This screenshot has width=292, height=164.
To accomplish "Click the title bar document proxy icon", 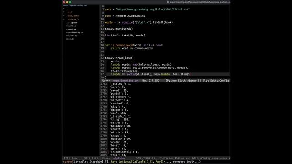I will coord(168,2).
